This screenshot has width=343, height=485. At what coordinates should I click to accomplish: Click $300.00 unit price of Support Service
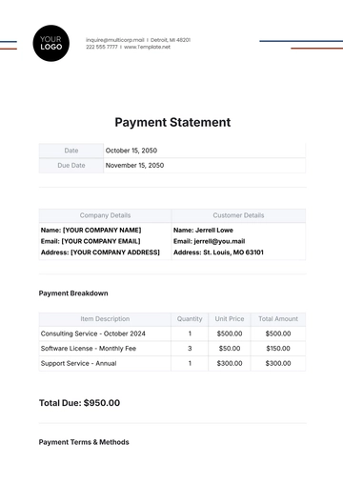point(230,363)
